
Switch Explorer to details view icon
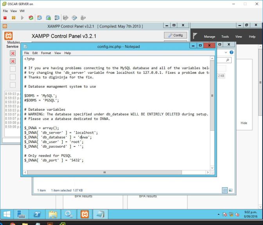225,190
